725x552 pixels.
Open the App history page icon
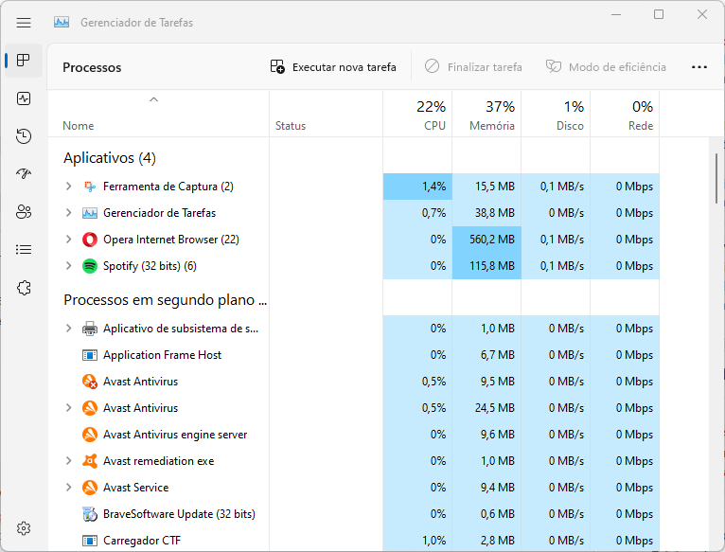24,136
